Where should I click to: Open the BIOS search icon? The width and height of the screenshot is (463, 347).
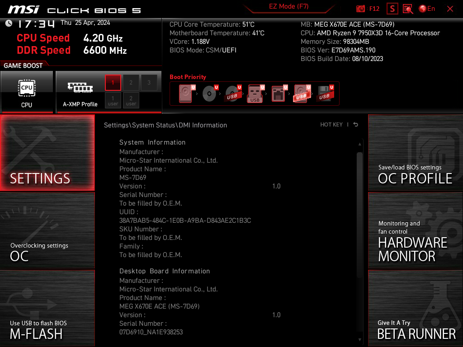[408, 9]
